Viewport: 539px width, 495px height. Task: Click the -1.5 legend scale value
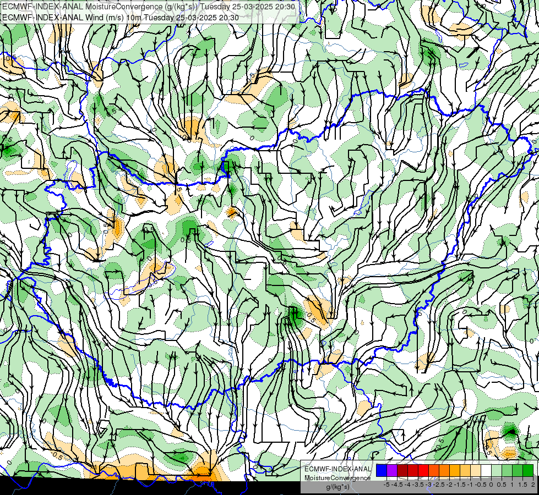[460, 485]
